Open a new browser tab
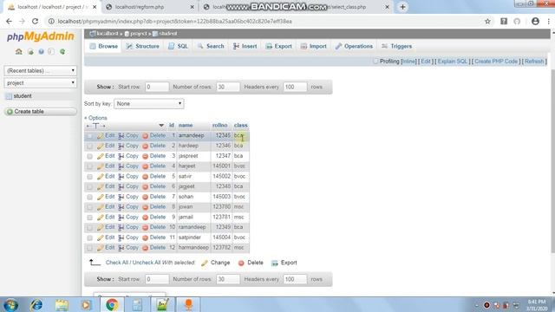Image resolution: width=555 pixels, height=312 pixels. 402,7
